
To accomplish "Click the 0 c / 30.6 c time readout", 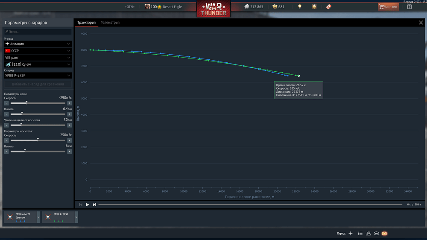I will coord(414,205).
